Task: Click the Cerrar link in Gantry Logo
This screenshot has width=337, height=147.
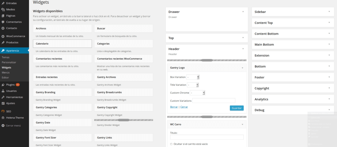Action: (x=184, y=107)
